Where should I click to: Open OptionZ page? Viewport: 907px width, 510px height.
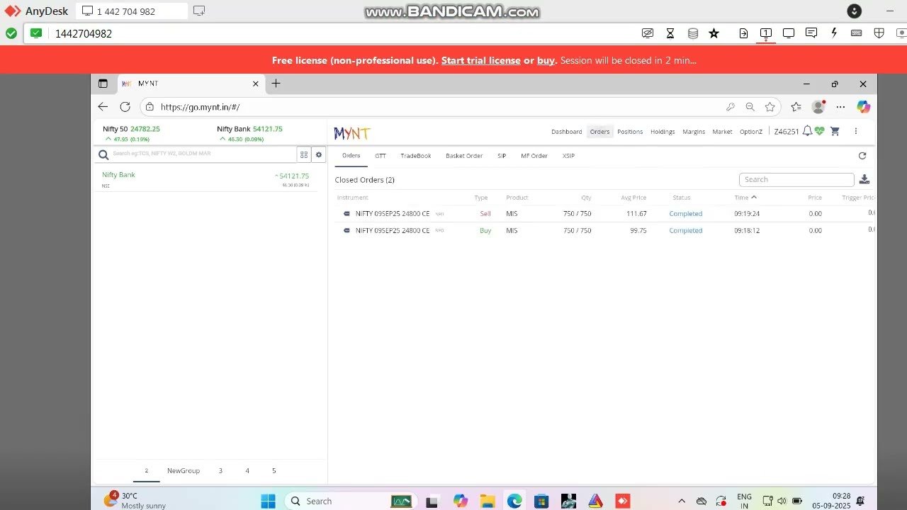(x=751, y=132)
